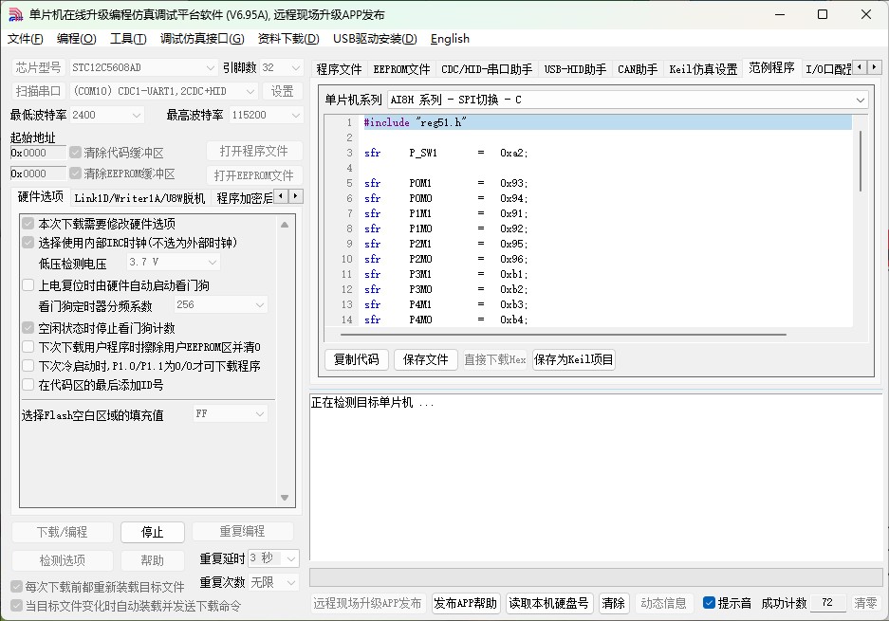Open 重复延时 3 秒 dropdown

[x=273, y=558]
